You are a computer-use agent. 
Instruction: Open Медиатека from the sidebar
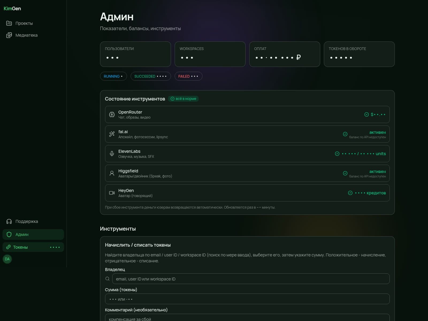pyautogui.click(x=33, y=35)
